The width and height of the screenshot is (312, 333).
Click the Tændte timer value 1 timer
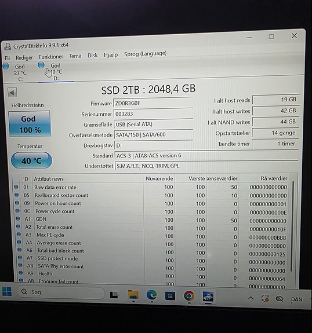(x=275, y=144)
